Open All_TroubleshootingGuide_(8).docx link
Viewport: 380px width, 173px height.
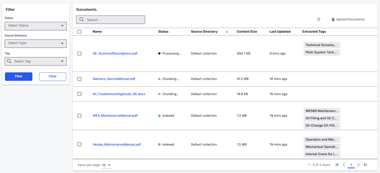click(x=119, y=94)
